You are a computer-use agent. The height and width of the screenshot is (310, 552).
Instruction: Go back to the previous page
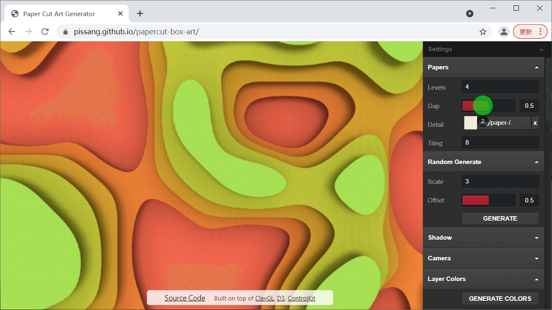(x=12, y=32)
